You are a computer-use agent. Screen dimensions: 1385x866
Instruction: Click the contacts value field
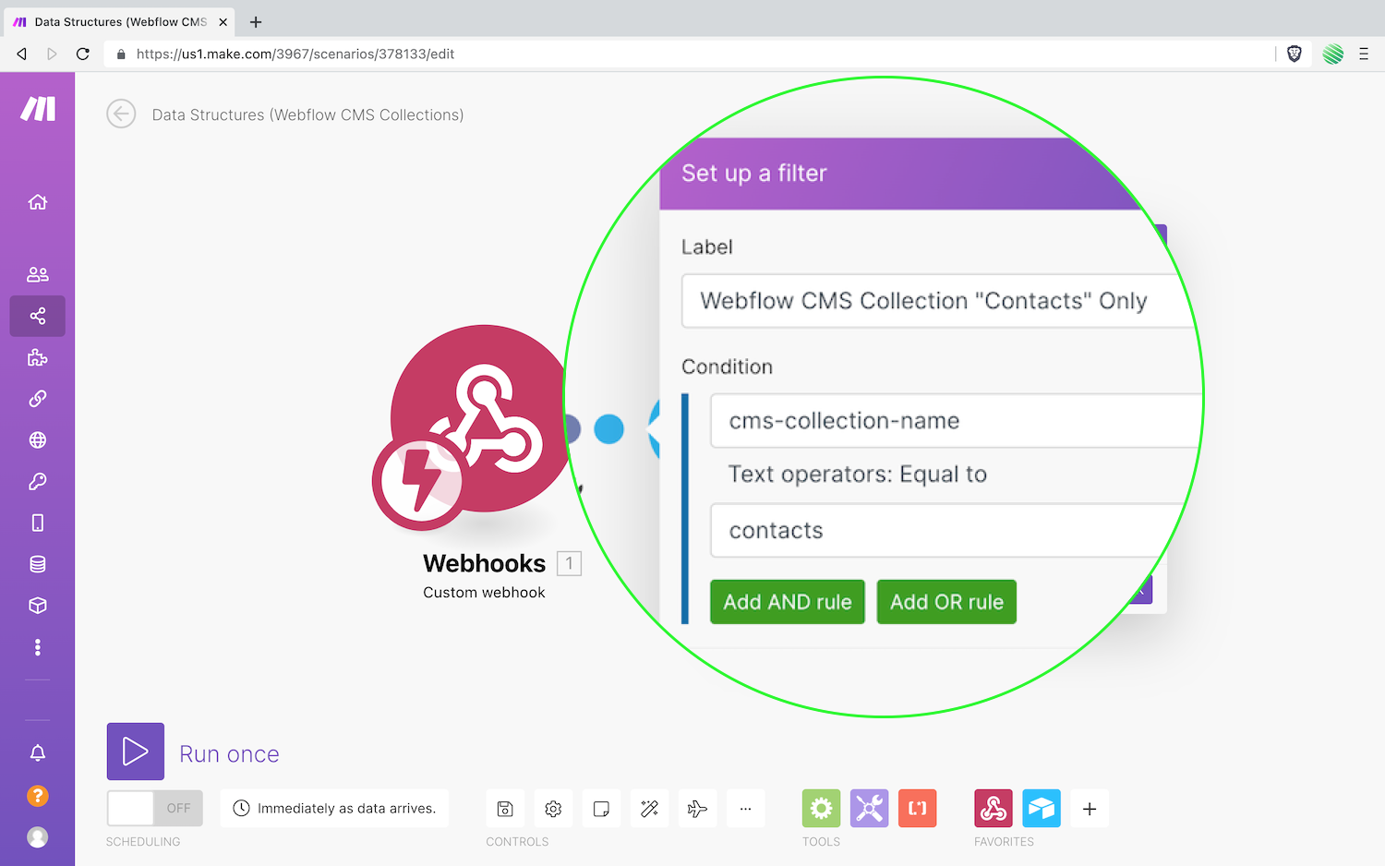[951, 530]
